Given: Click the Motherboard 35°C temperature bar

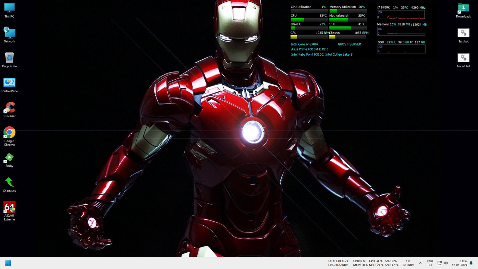Looking at the screenshot, I should click(348, 19).
